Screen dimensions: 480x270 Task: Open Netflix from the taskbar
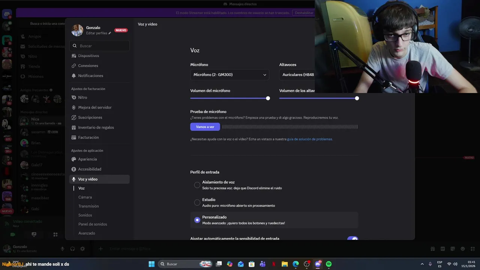click(x=274, y=264)
